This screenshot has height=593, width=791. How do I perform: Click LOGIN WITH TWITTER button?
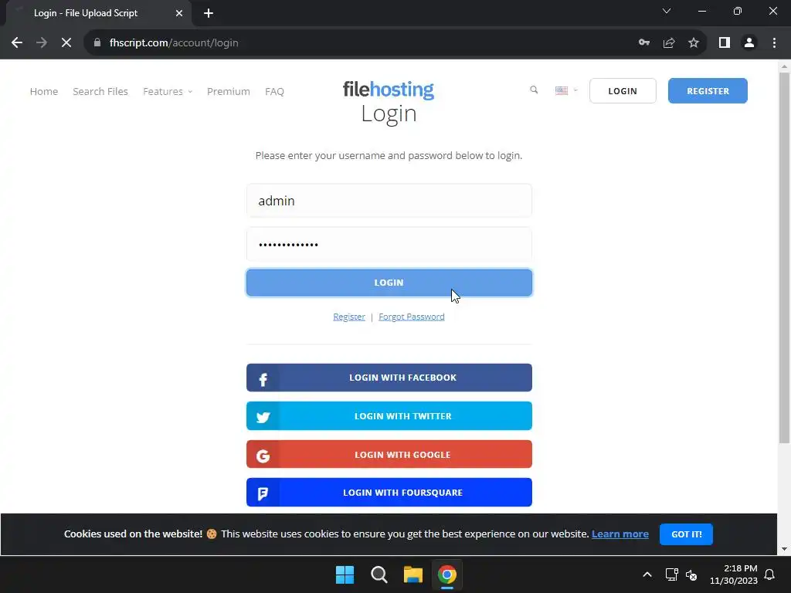(389, 416)
